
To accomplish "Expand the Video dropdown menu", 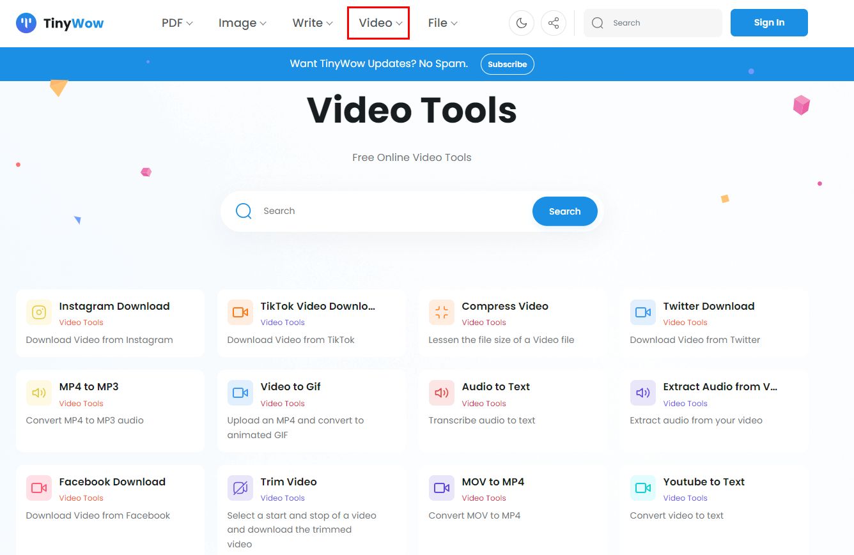I will [x=380, y=23].
